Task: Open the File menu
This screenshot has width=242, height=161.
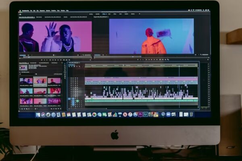Action: pos(31,10)
